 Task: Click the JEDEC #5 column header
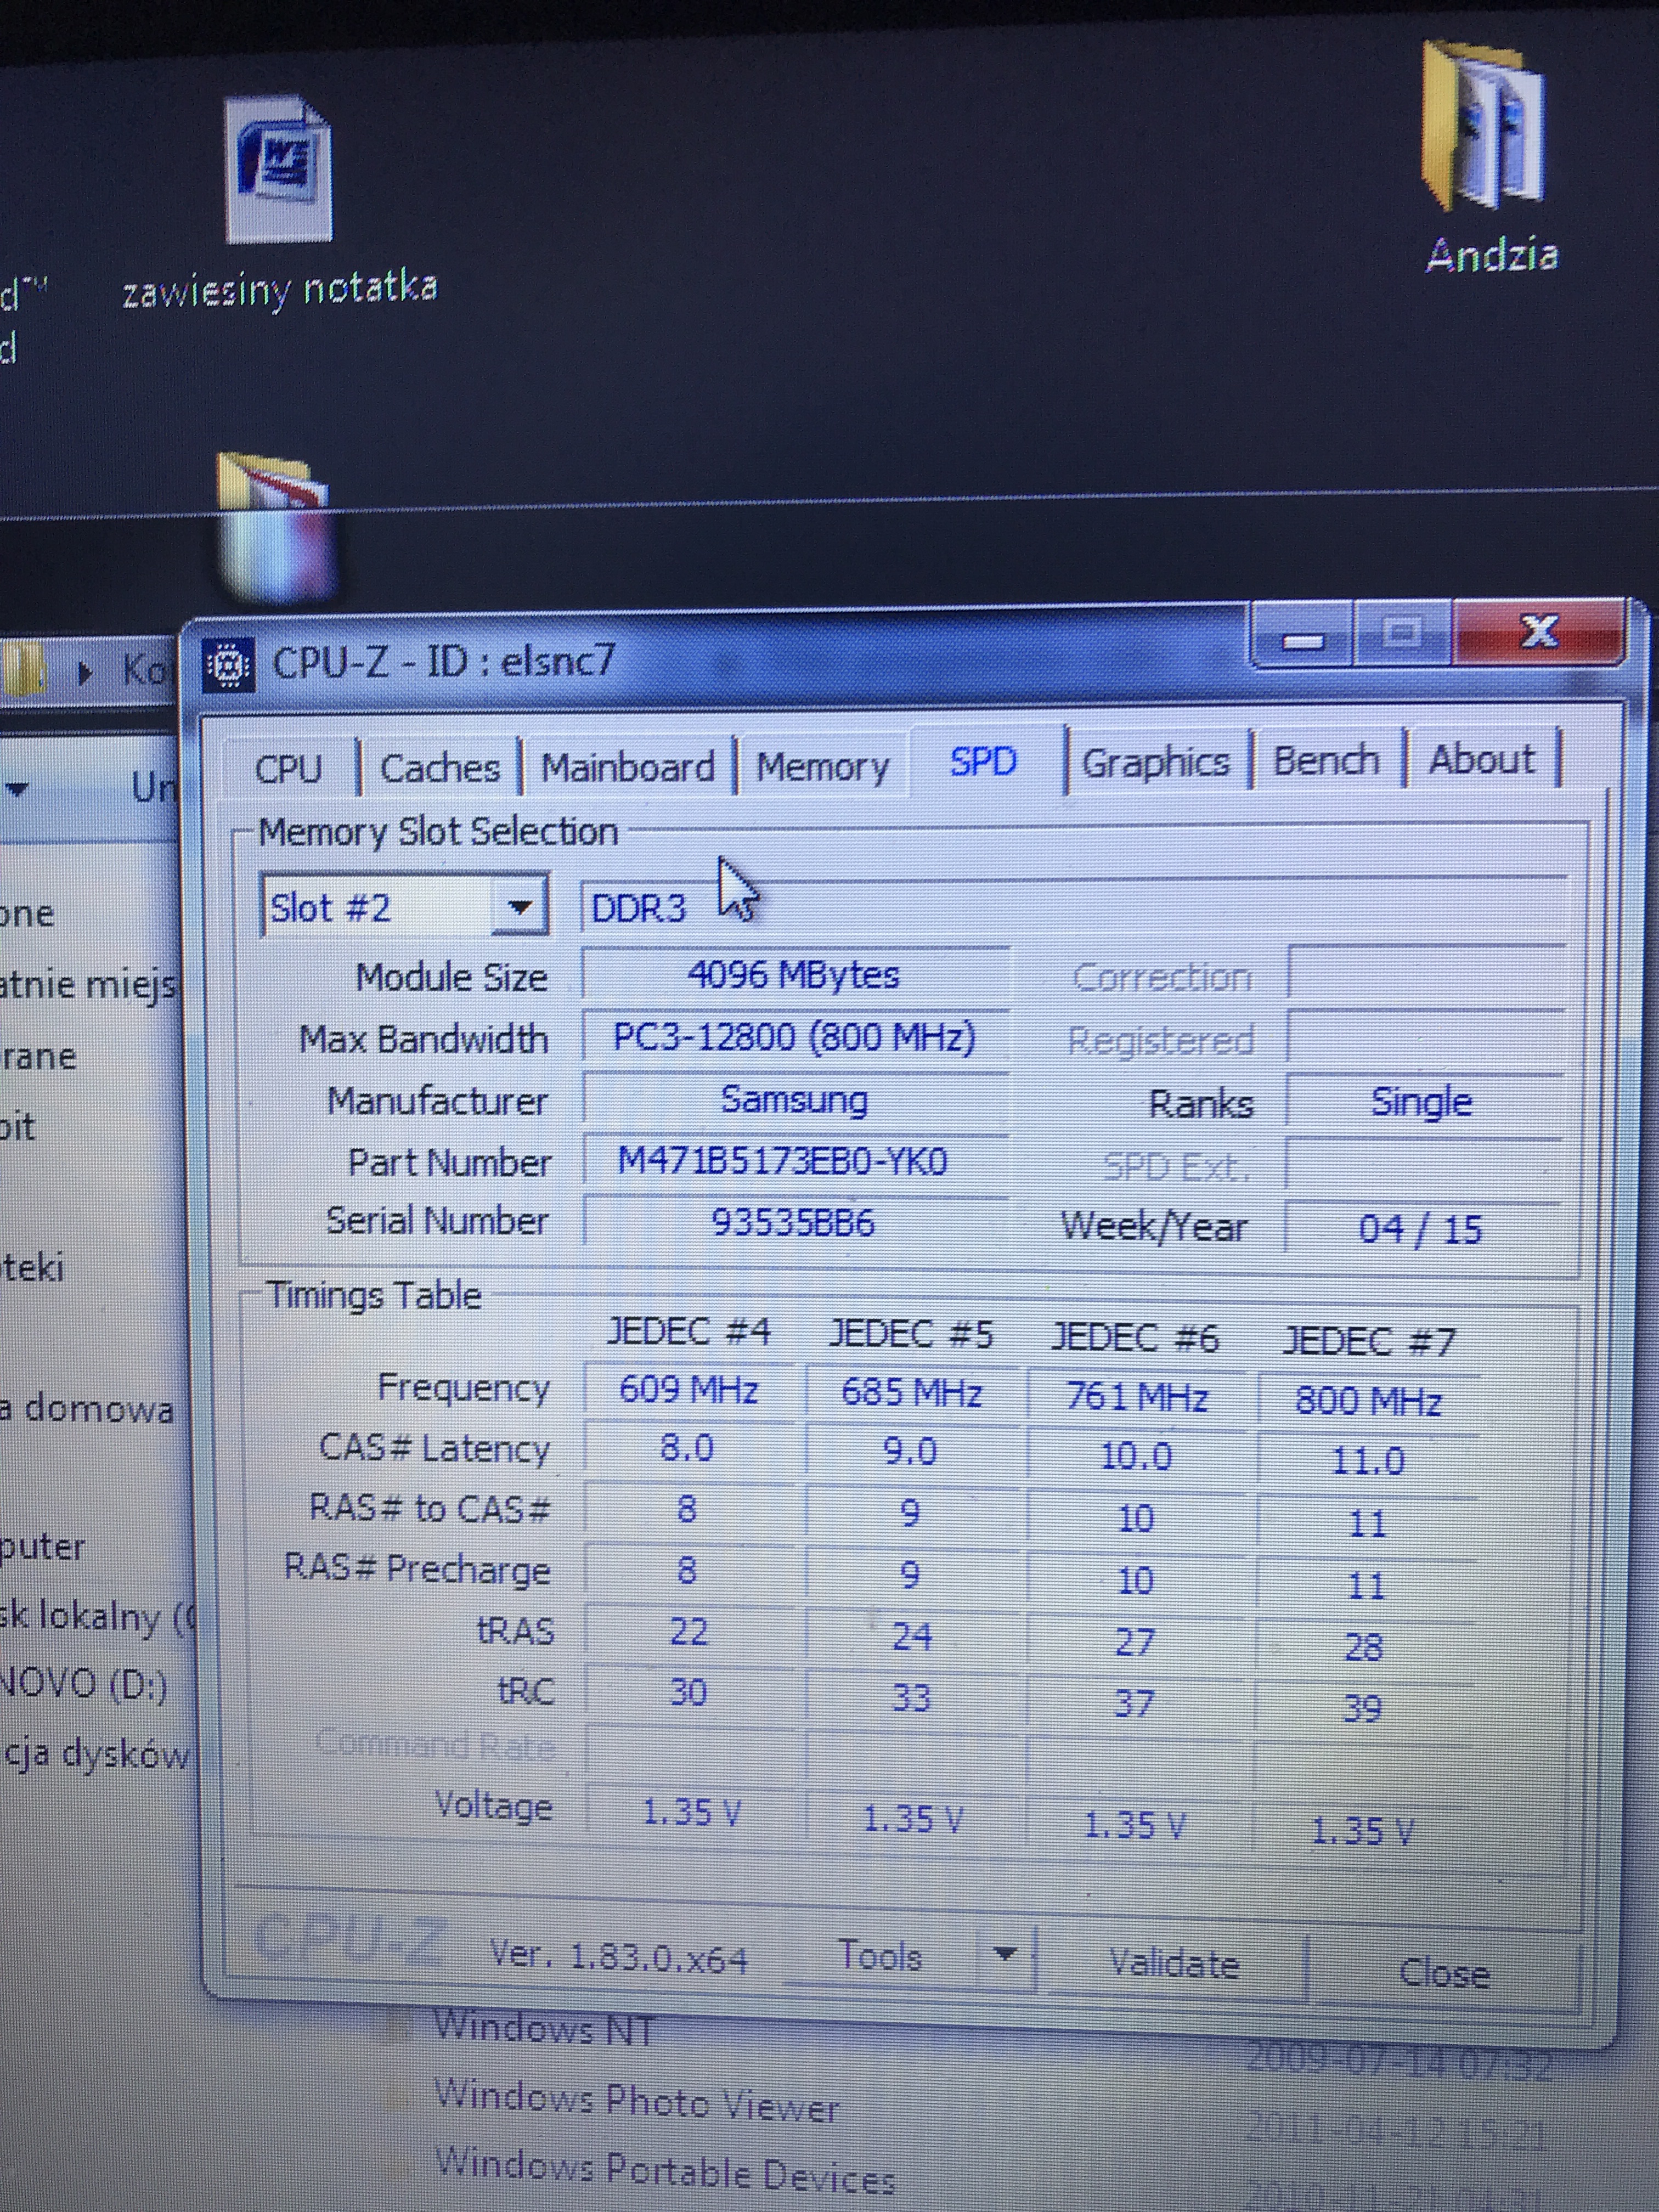point(911,1334)
